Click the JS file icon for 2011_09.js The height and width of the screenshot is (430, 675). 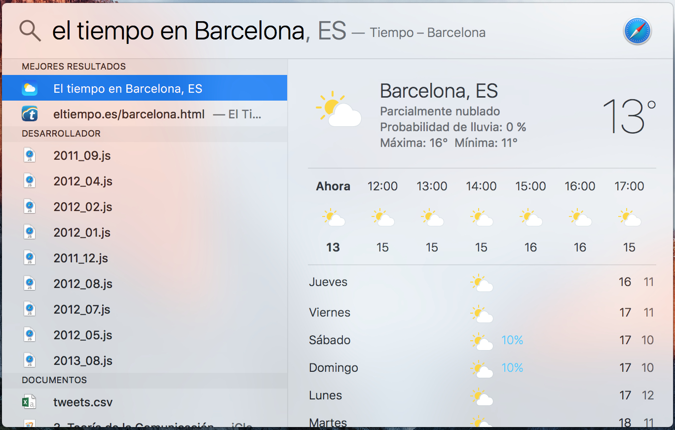click(30, 155)
